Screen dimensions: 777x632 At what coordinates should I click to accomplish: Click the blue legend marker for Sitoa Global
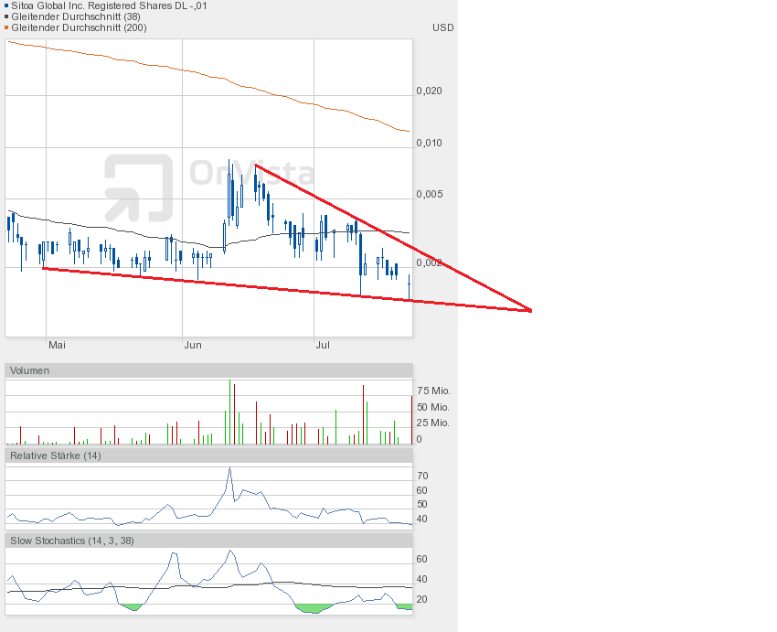pyautogui.click(x=6, y=6)
